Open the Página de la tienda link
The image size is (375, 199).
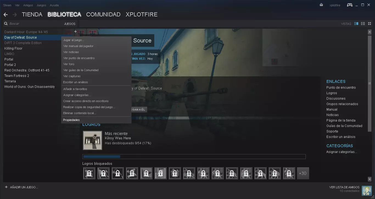point(341,120)
